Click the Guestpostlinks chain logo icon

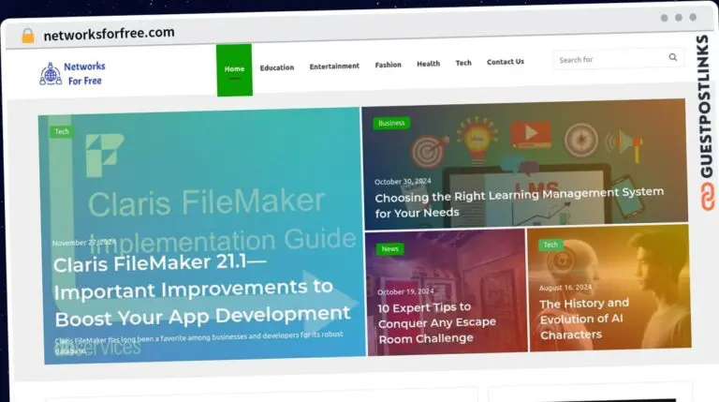703,195
